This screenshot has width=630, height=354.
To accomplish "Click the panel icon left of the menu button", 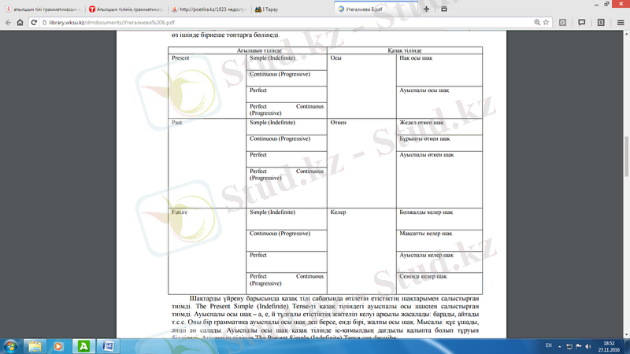I will click(x=601, y=23).
